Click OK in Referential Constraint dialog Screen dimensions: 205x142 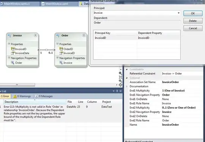tap(193, 13)
